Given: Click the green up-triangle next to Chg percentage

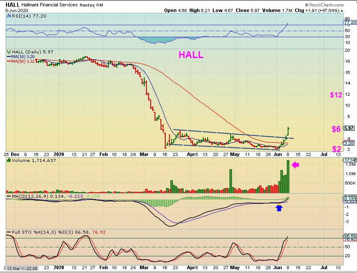Looking at the screenshot, I should (342, 11).
